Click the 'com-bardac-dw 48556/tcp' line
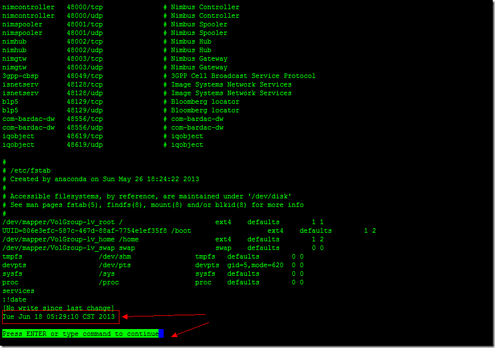The image size is (495, 348). 113,119
